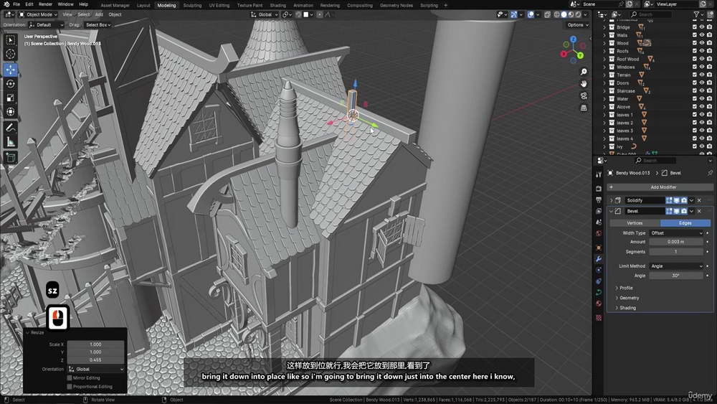Open the Render menu
This screenshot has width=717, height=404.
(45, 4)
